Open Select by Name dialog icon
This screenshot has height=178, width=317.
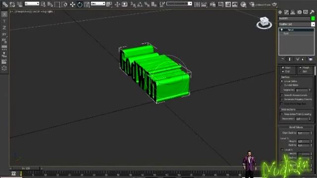[50, 4]
